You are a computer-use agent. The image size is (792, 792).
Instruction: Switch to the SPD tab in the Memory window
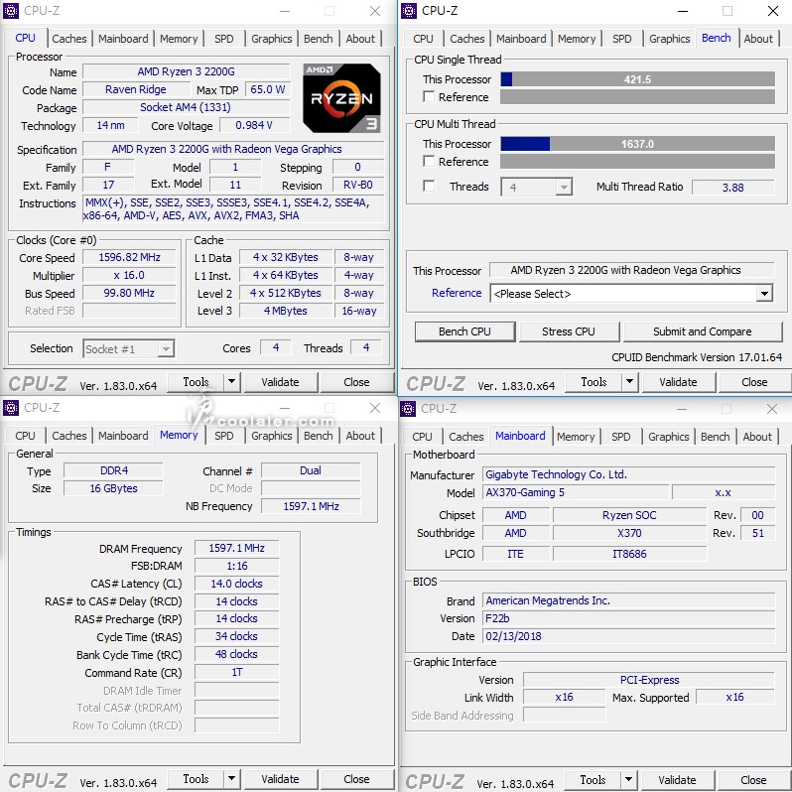(x=224, y=436)
